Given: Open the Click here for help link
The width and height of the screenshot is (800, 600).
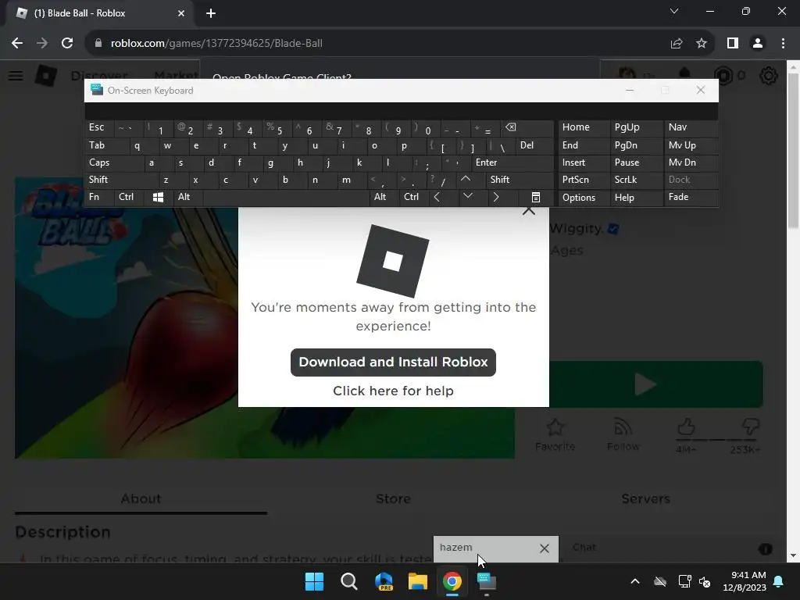Looking at the screenshot, I should coord(393,391).
